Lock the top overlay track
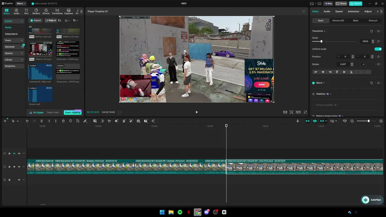Screen dimensions: 386x217 pyautogui.click(x=9, y=153)
